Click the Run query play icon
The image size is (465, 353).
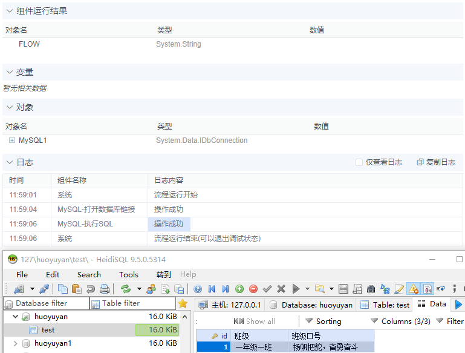(x=296, y=289)
